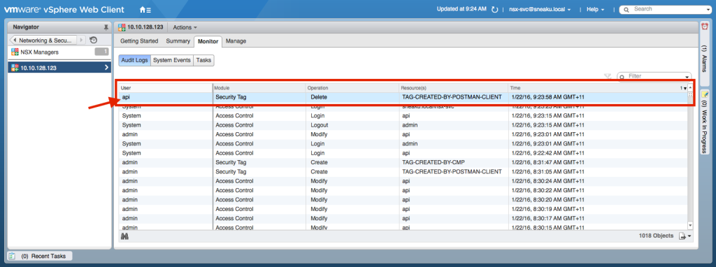The image size is (716, 267).
Task: Select NSX Managers in the navigator
Action: click(x=59, y=52)
